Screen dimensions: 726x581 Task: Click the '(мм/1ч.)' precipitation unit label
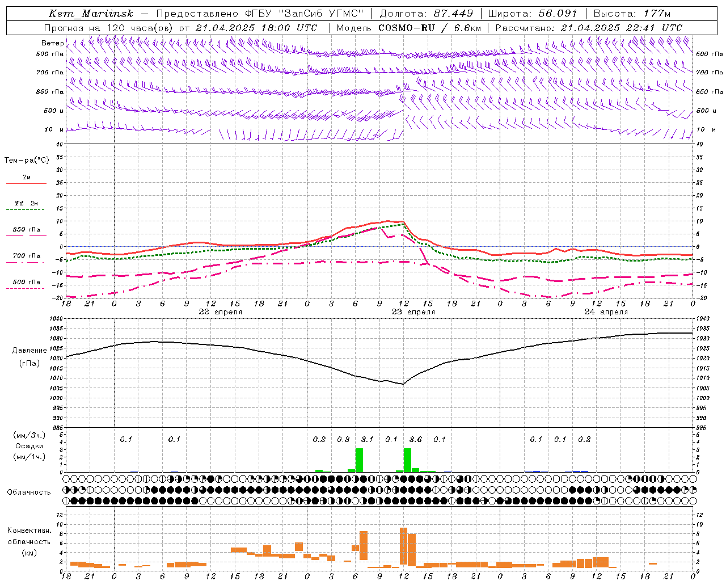[29, 457]
